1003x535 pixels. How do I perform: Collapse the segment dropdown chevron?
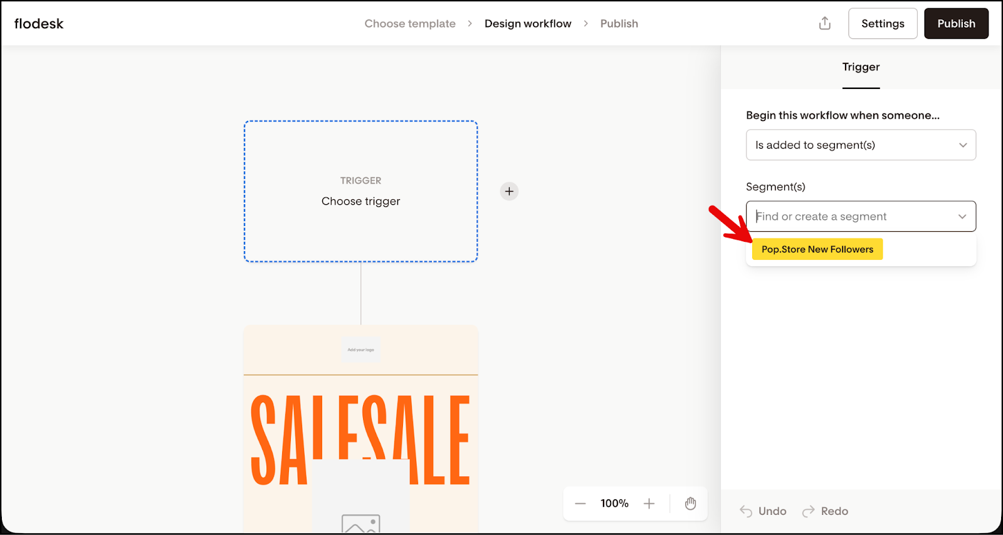[x=962, y=217]
